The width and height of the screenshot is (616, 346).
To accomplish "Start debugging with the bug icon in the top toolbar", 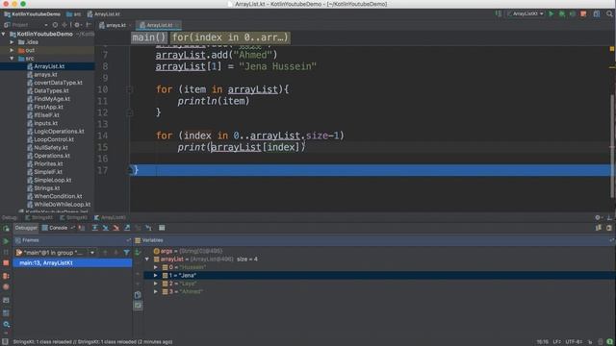I will (x=562, y=13).
